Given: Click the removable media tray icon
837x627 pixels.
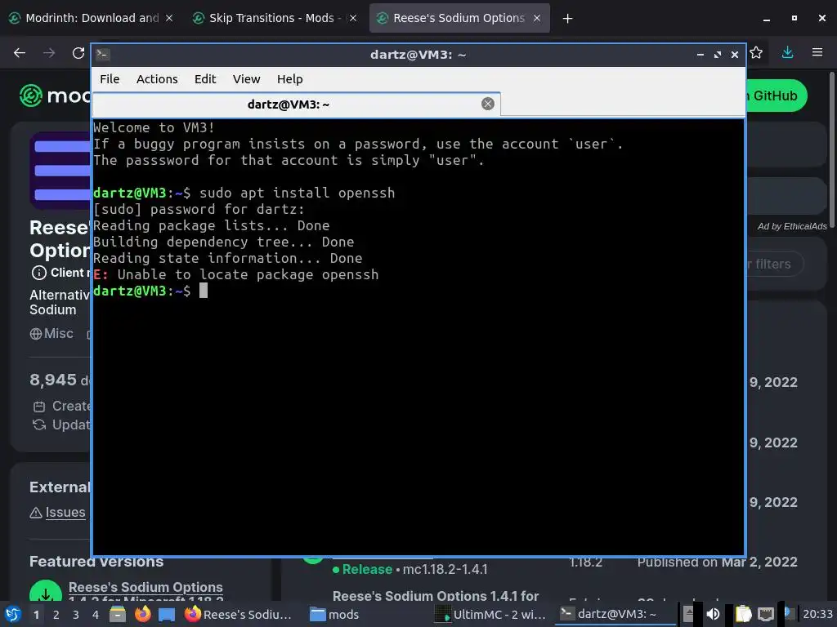Looking at the screenshot, I should [x=689, y=614].
